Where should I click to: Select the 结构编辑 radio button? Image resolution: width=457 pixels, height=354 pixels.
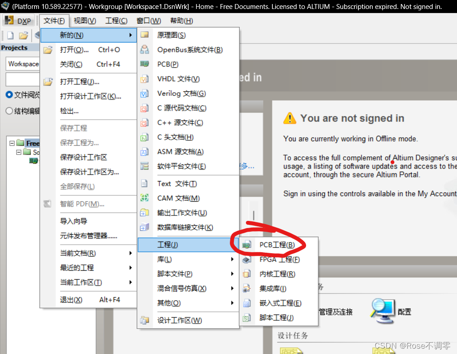tap(9, 111)
